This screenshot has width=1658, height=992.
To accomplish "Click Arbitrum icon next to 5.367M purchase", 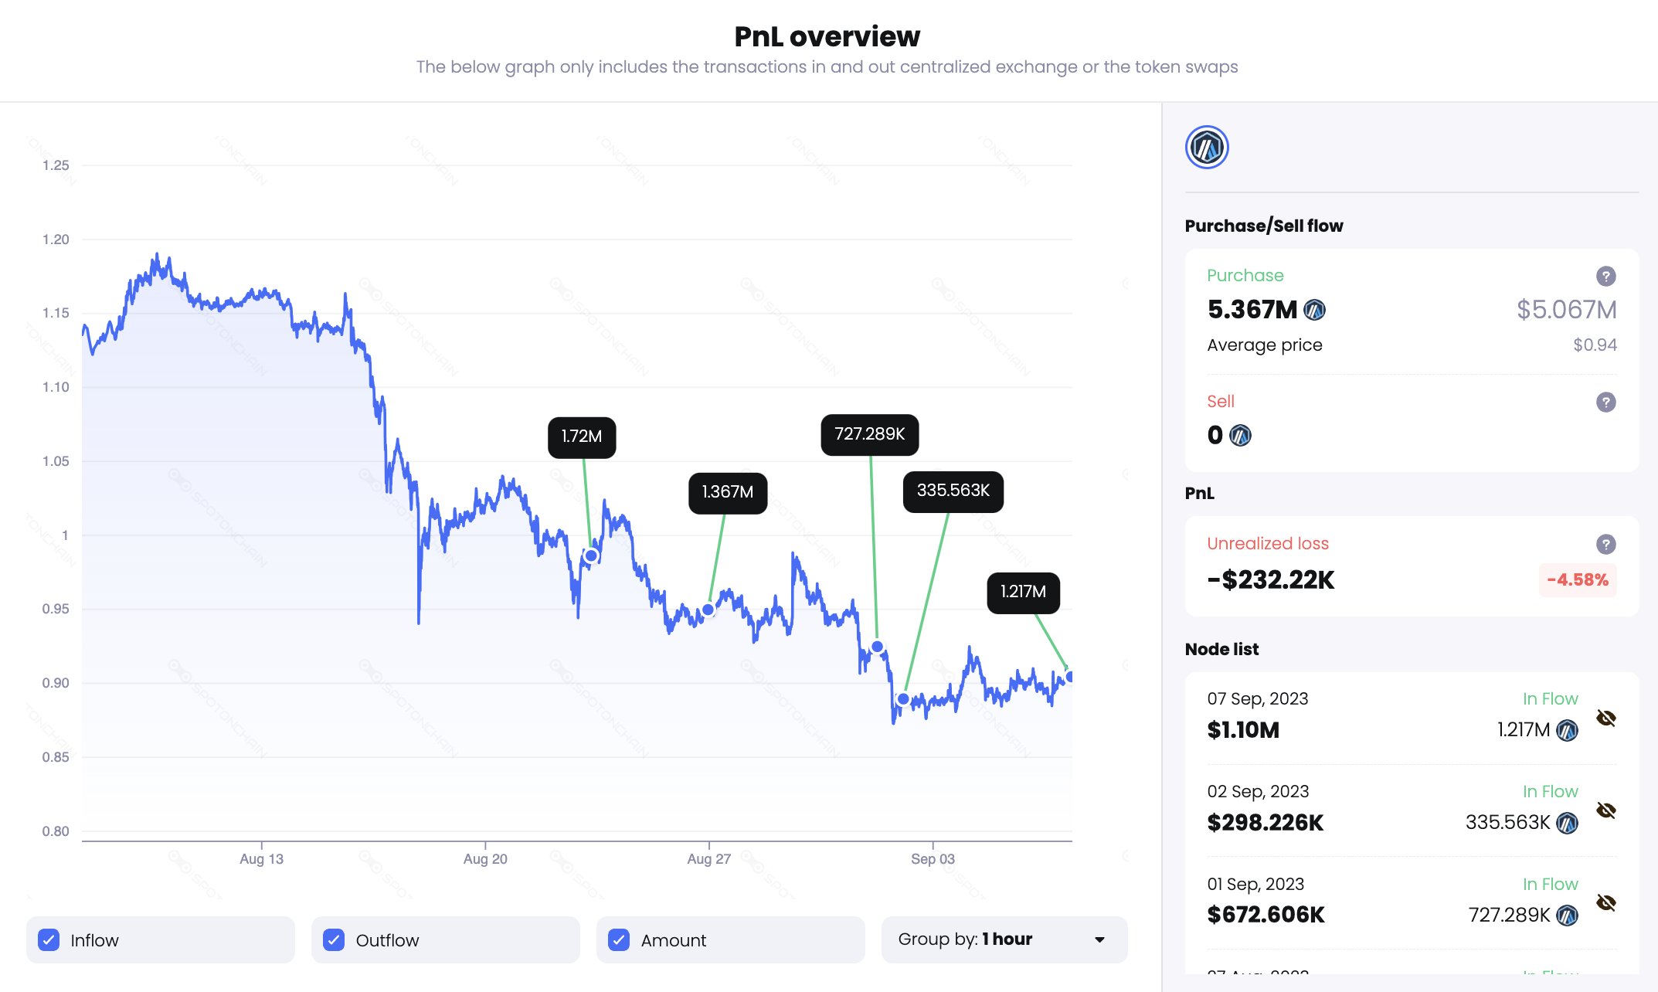I will (1314, 310).
